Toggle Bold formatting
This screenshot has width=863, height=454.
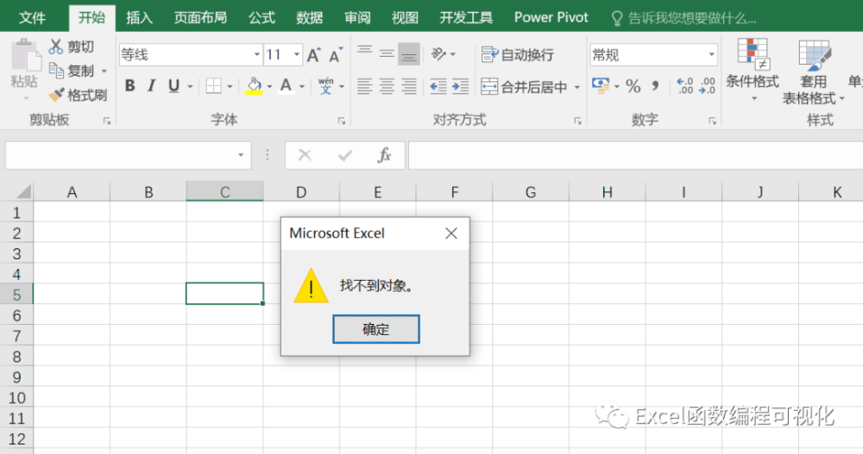130,86
